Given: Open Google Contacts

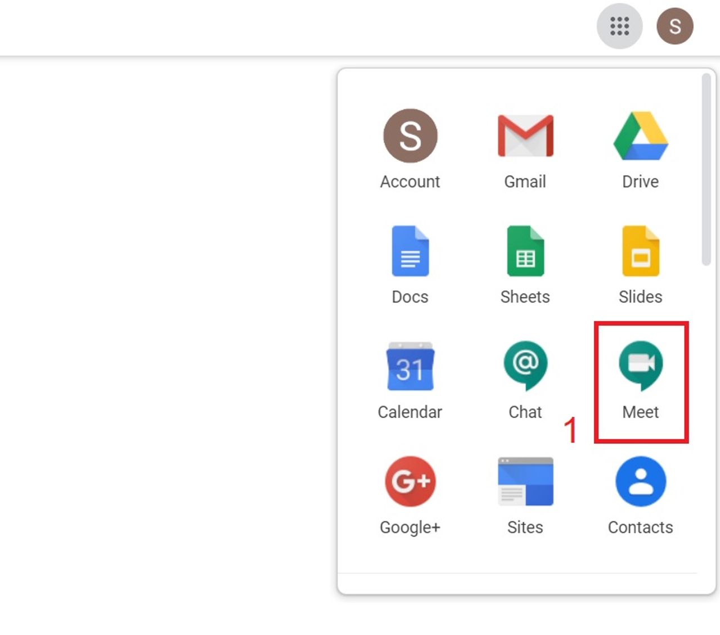Looking at the screenshot, I should (x=640, y=481).
